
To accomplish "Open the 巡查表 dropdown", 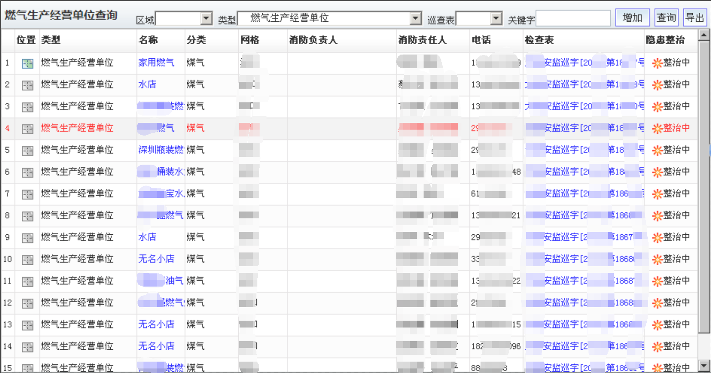I will [x=496, y=19].
